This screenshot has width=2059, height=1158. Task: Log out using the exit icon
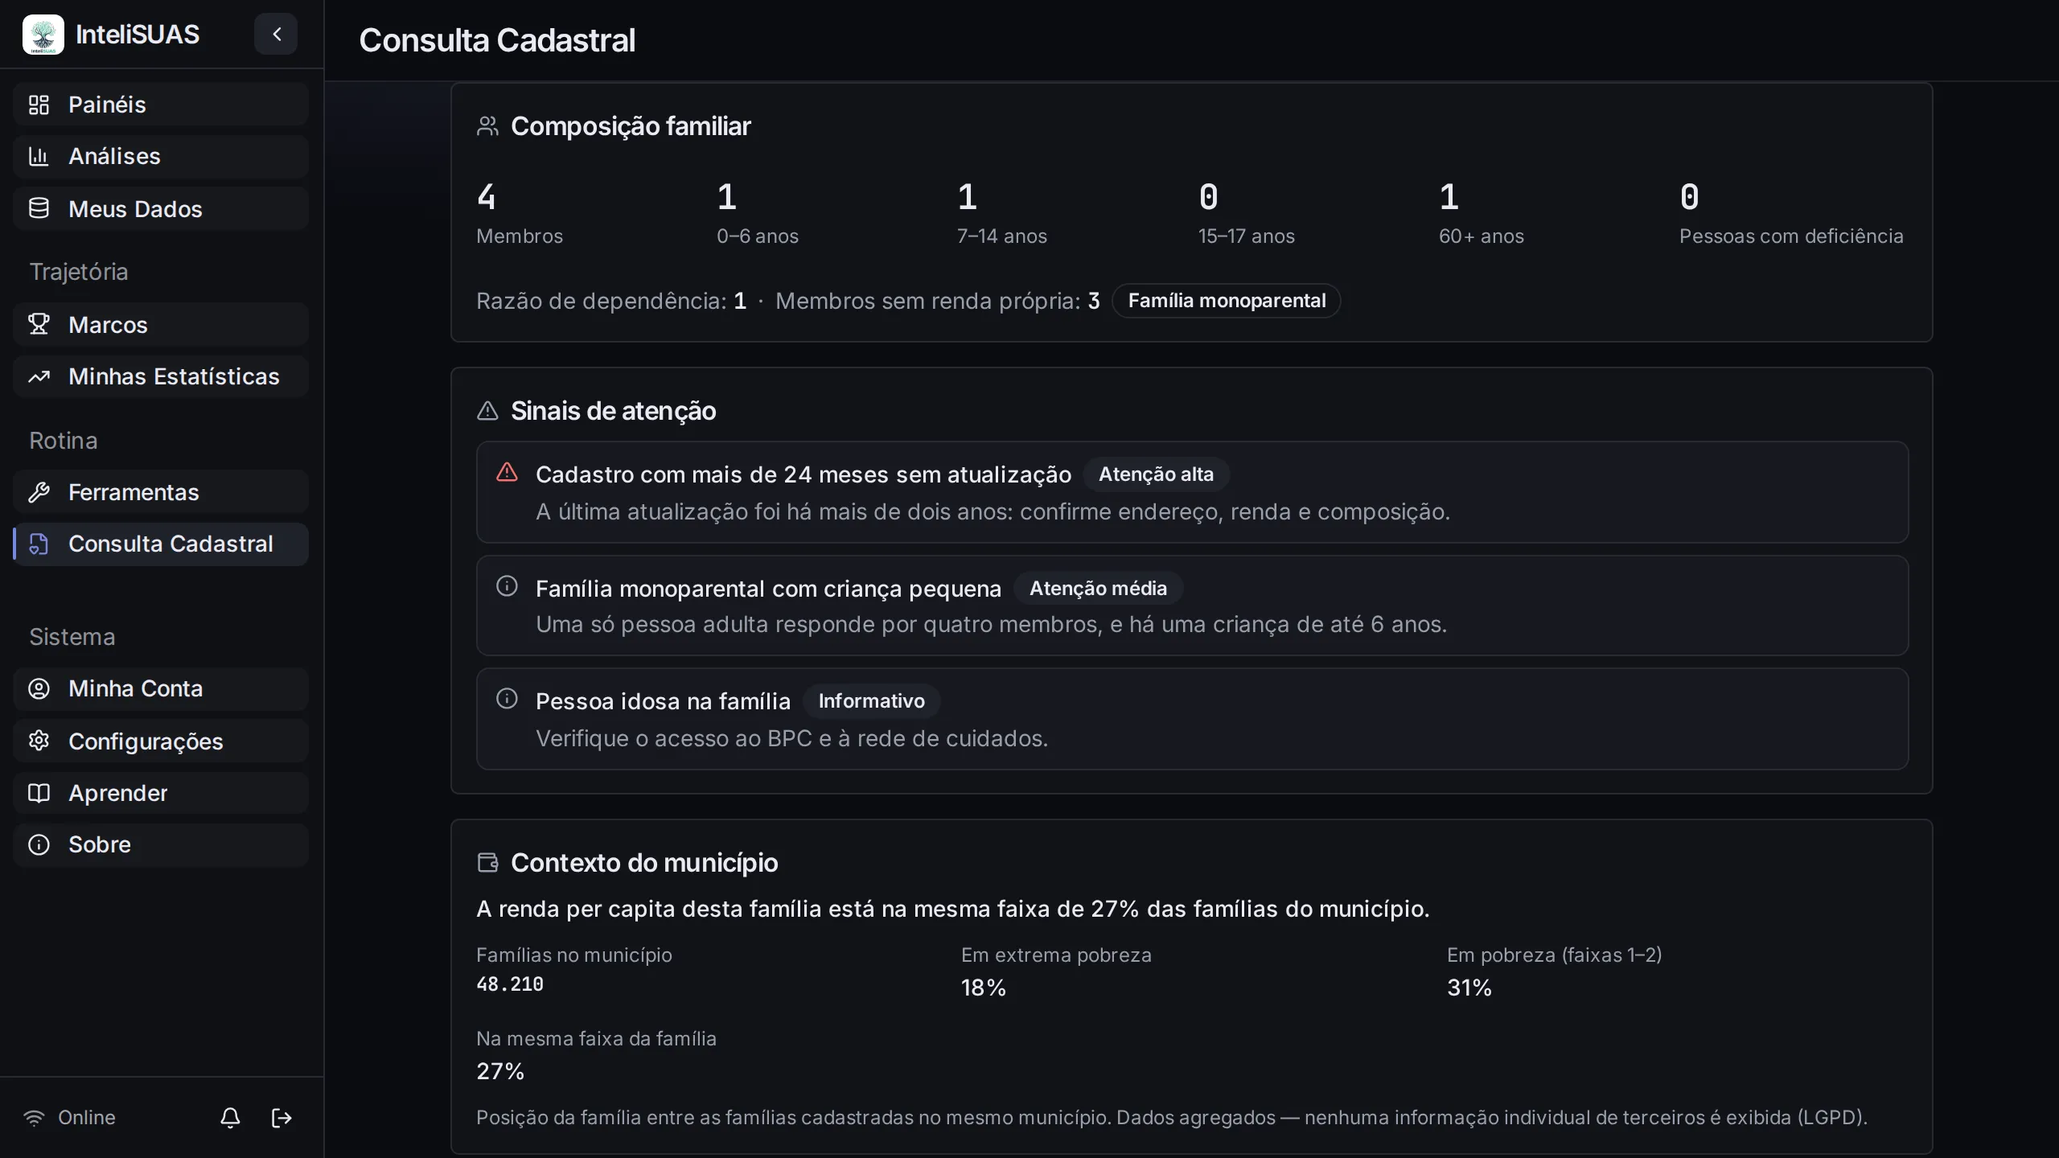[x=282, y=1118]
